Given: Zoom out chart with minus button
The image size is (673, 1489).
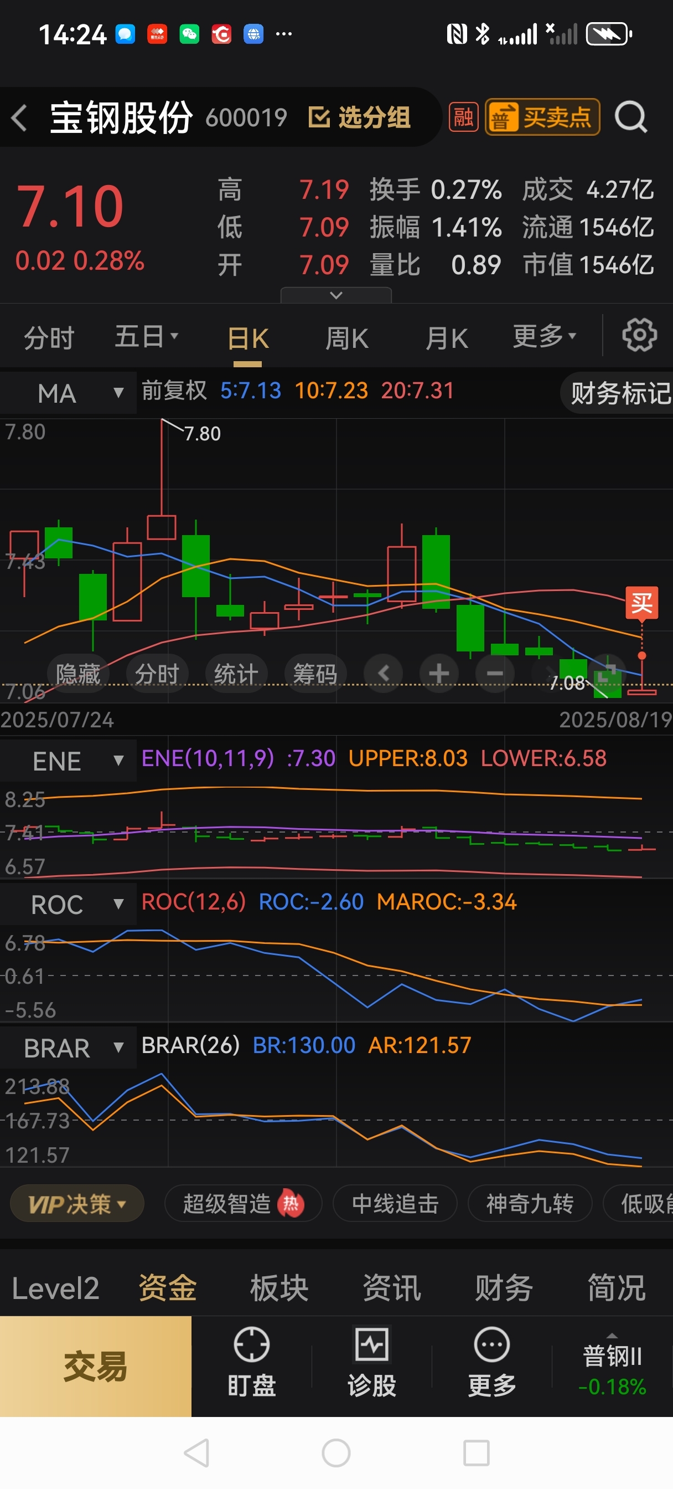Looking at the screenshot, I should click(494, 673).
